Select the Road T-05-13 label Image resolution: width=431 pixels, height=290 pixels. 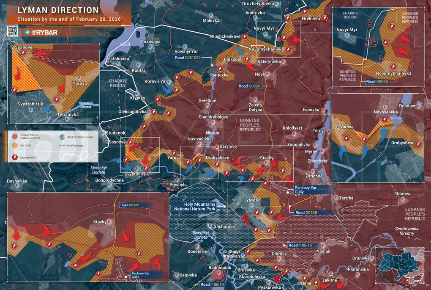coord(300,245)
